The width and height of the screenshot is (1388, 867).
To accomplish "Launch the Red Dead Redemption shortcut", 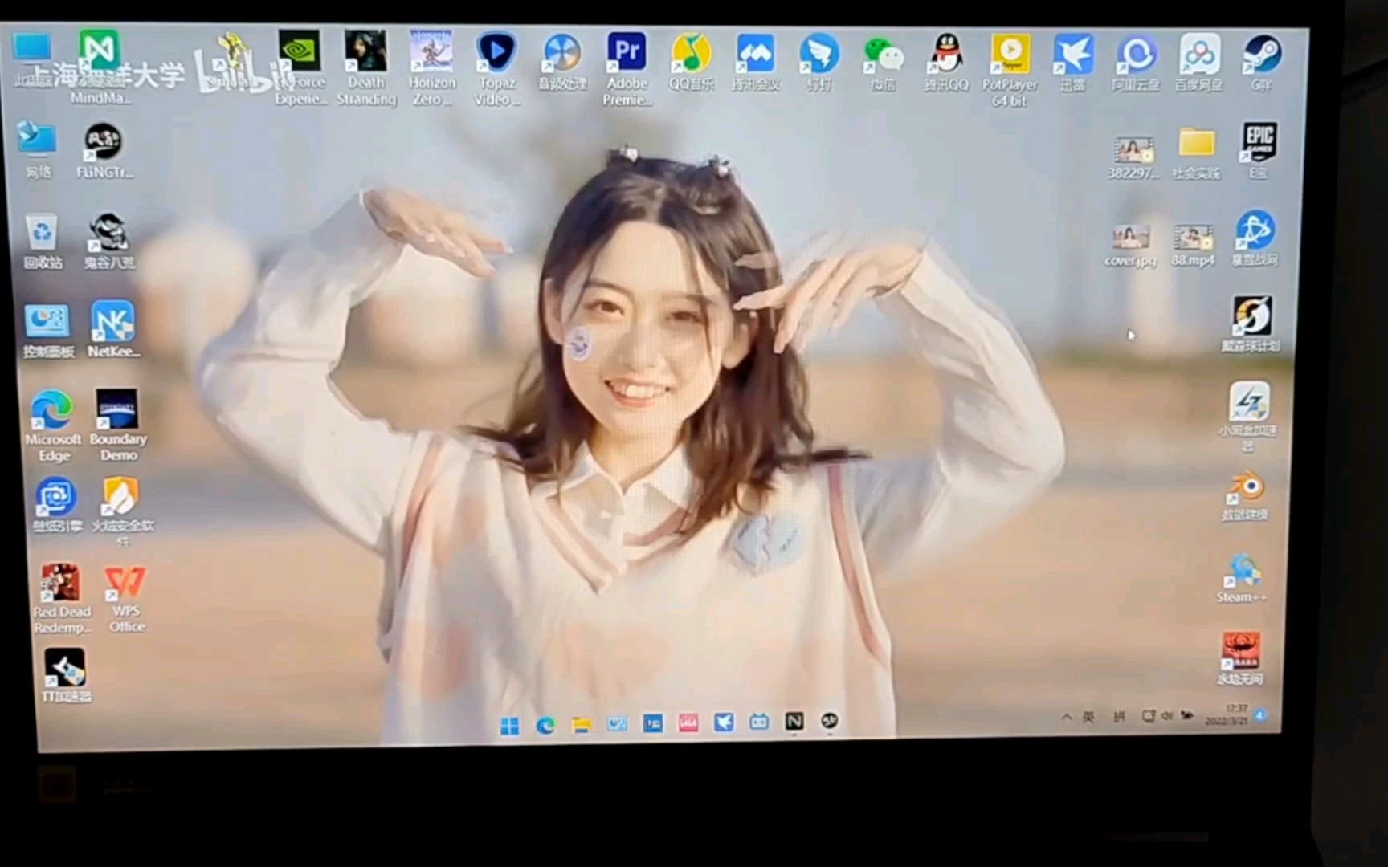I will point(62,599).
